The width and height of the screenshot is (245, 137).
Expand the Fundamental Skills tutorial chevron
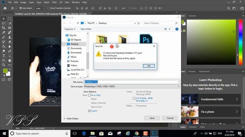[237, 99]
